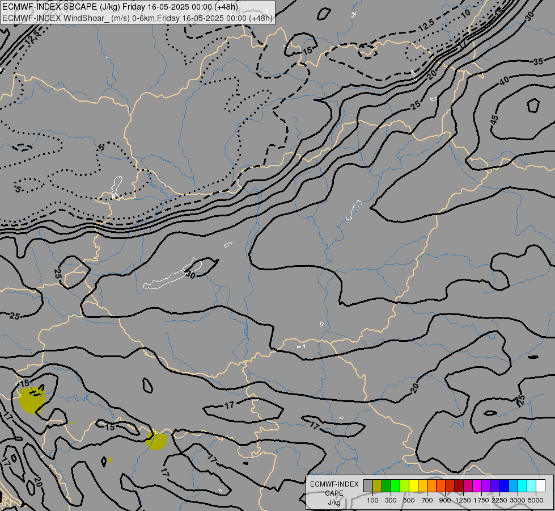This screenshot has height=511, width=555.
Task: Click the pure blue legend swatch
Action: pyautogui.click(x=504, y=486)
